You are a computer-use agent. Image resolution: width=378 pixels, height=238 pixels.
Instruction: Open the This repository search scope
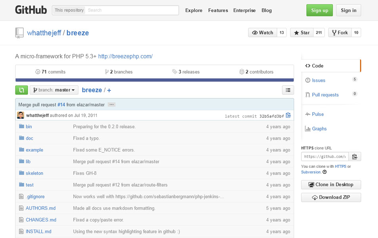pos(69,10)
